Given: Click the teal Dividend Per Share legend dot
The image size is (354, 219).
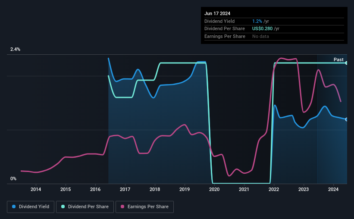Looking at the screenshot, I should [x=63, y=206].
